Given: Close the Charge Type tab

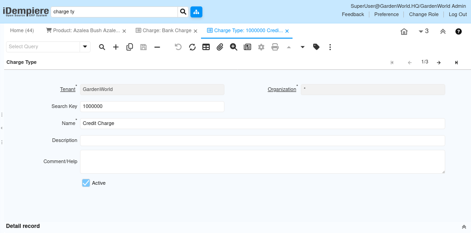Looking at the screenshot, I should tap(287, 31).
